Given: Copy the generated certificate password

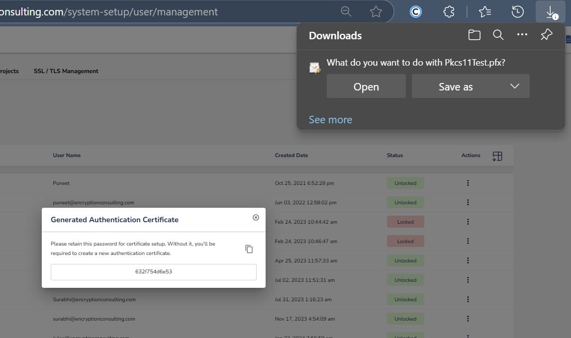Looking at the screenshot, I should tap(249, 249).
